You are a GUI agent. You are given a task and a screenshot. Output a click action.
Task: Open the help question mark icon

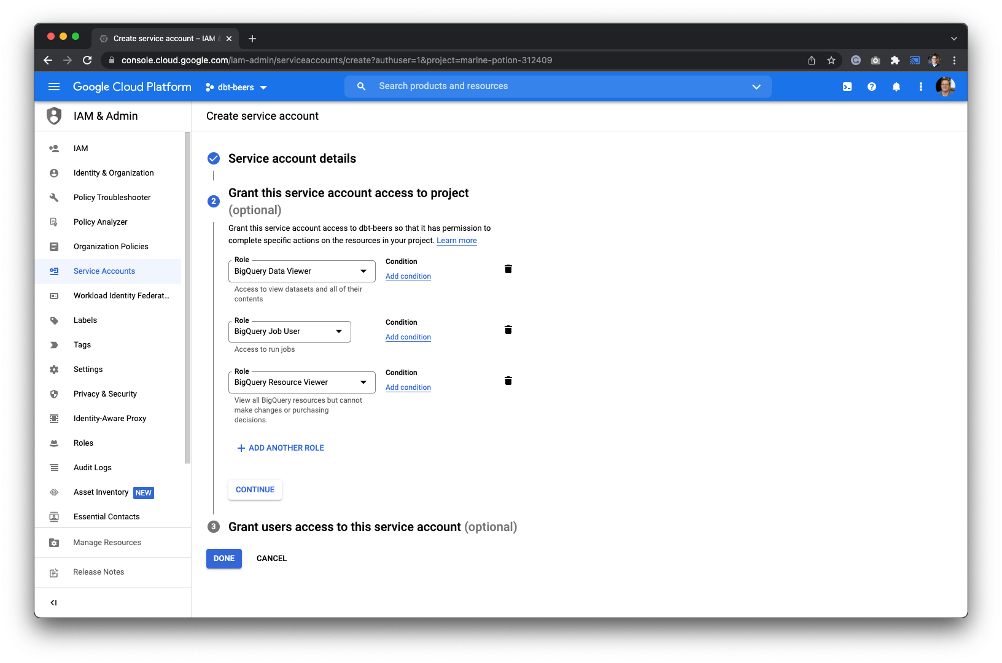click(x=872, y=87)
